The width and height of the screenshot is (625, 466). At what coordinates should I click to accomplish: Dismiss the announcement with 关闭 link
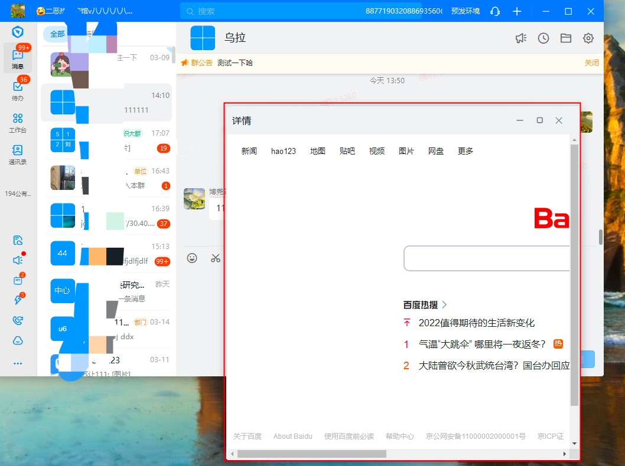pos(591,63)
